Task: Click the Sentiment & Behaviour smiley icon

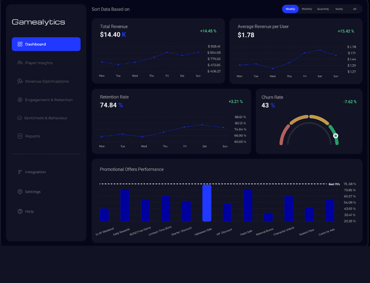Action: pos(19,118)
